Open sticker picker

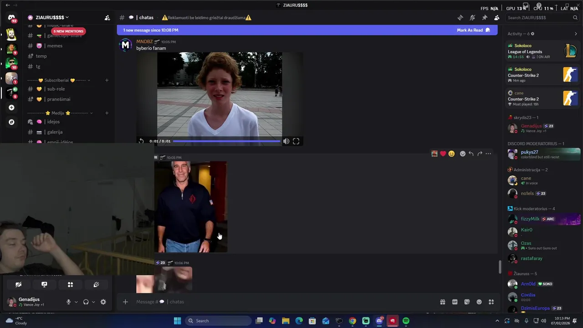pyautogui.click(x=467, y=302)
